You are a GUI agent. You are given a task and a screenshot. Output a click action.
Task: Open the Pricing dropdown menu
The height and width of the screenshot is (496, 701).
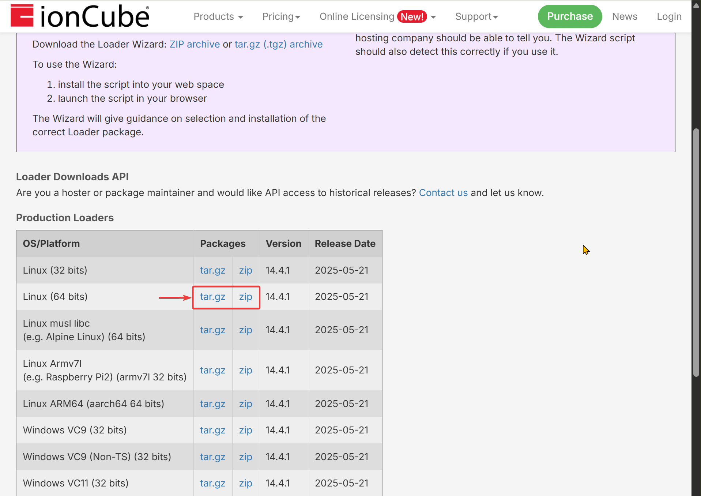point(281,16)
